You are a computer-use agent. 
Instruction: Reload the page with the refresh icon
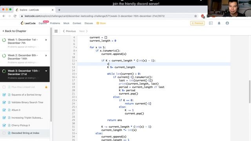click(15, 16)
